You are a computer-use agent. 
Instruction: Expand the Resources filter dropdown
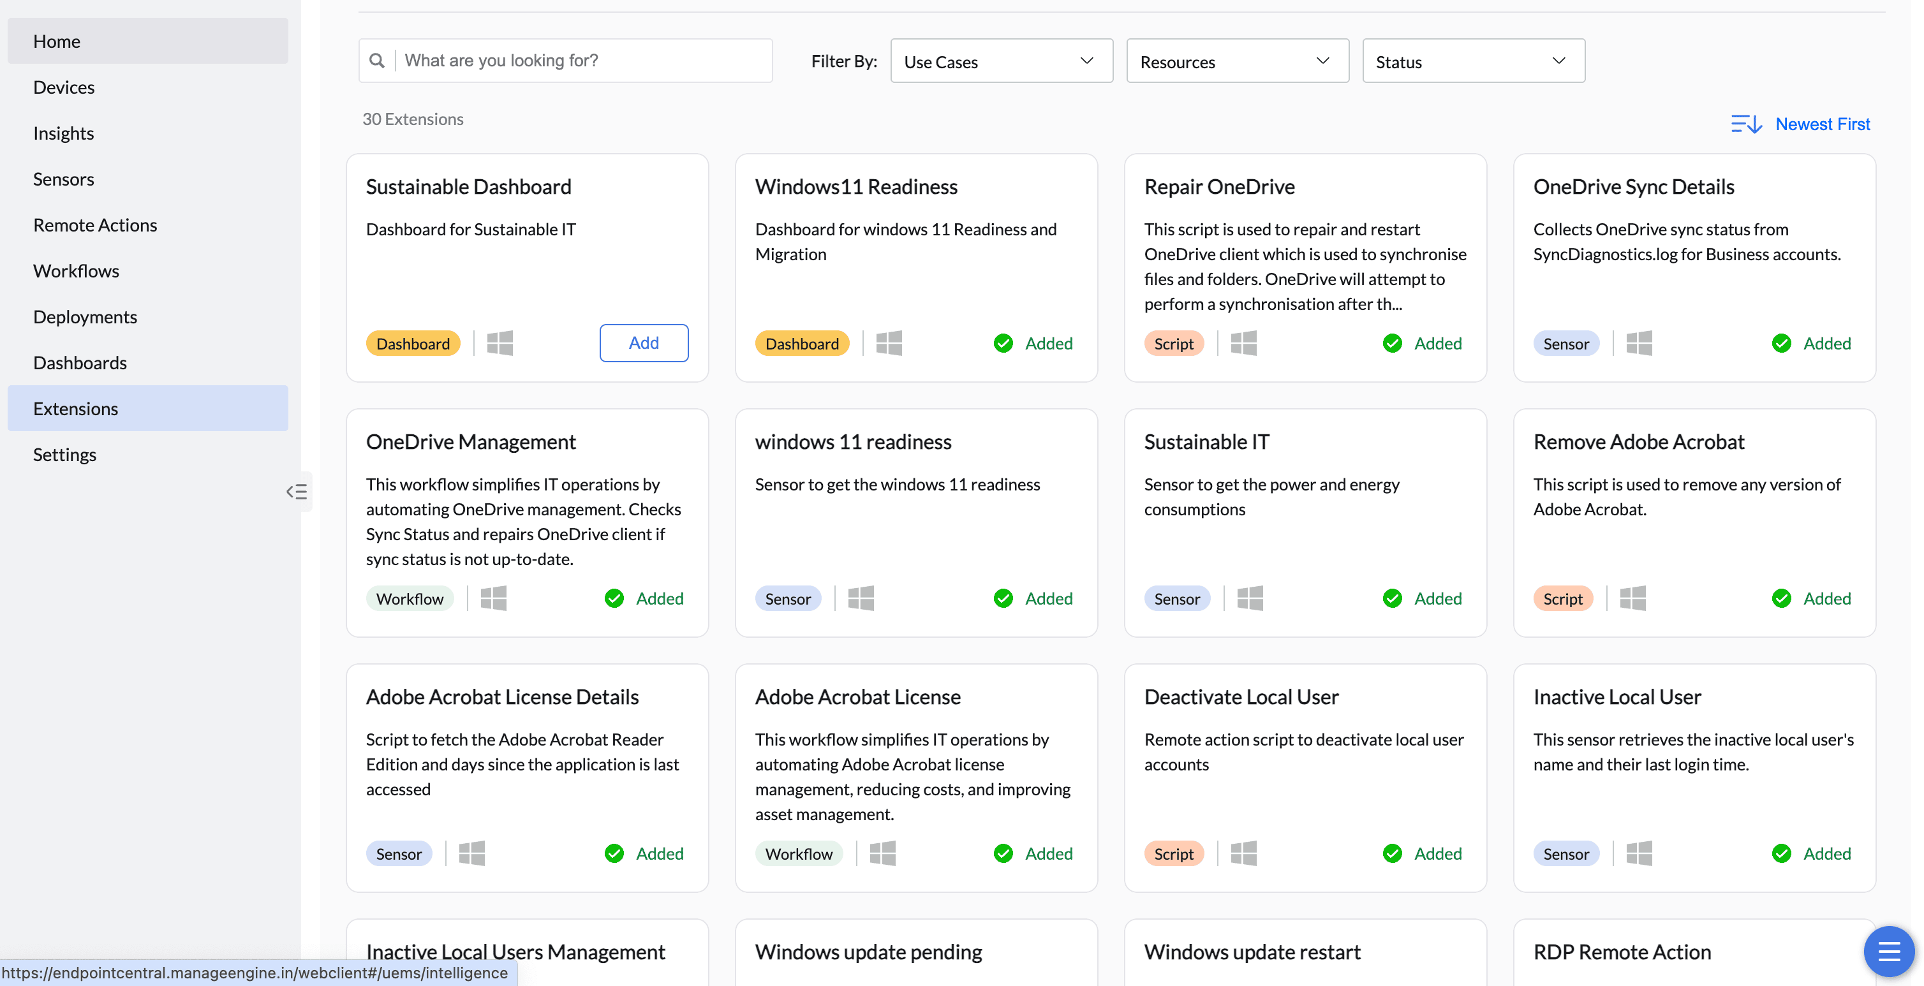pos(1237,61)
